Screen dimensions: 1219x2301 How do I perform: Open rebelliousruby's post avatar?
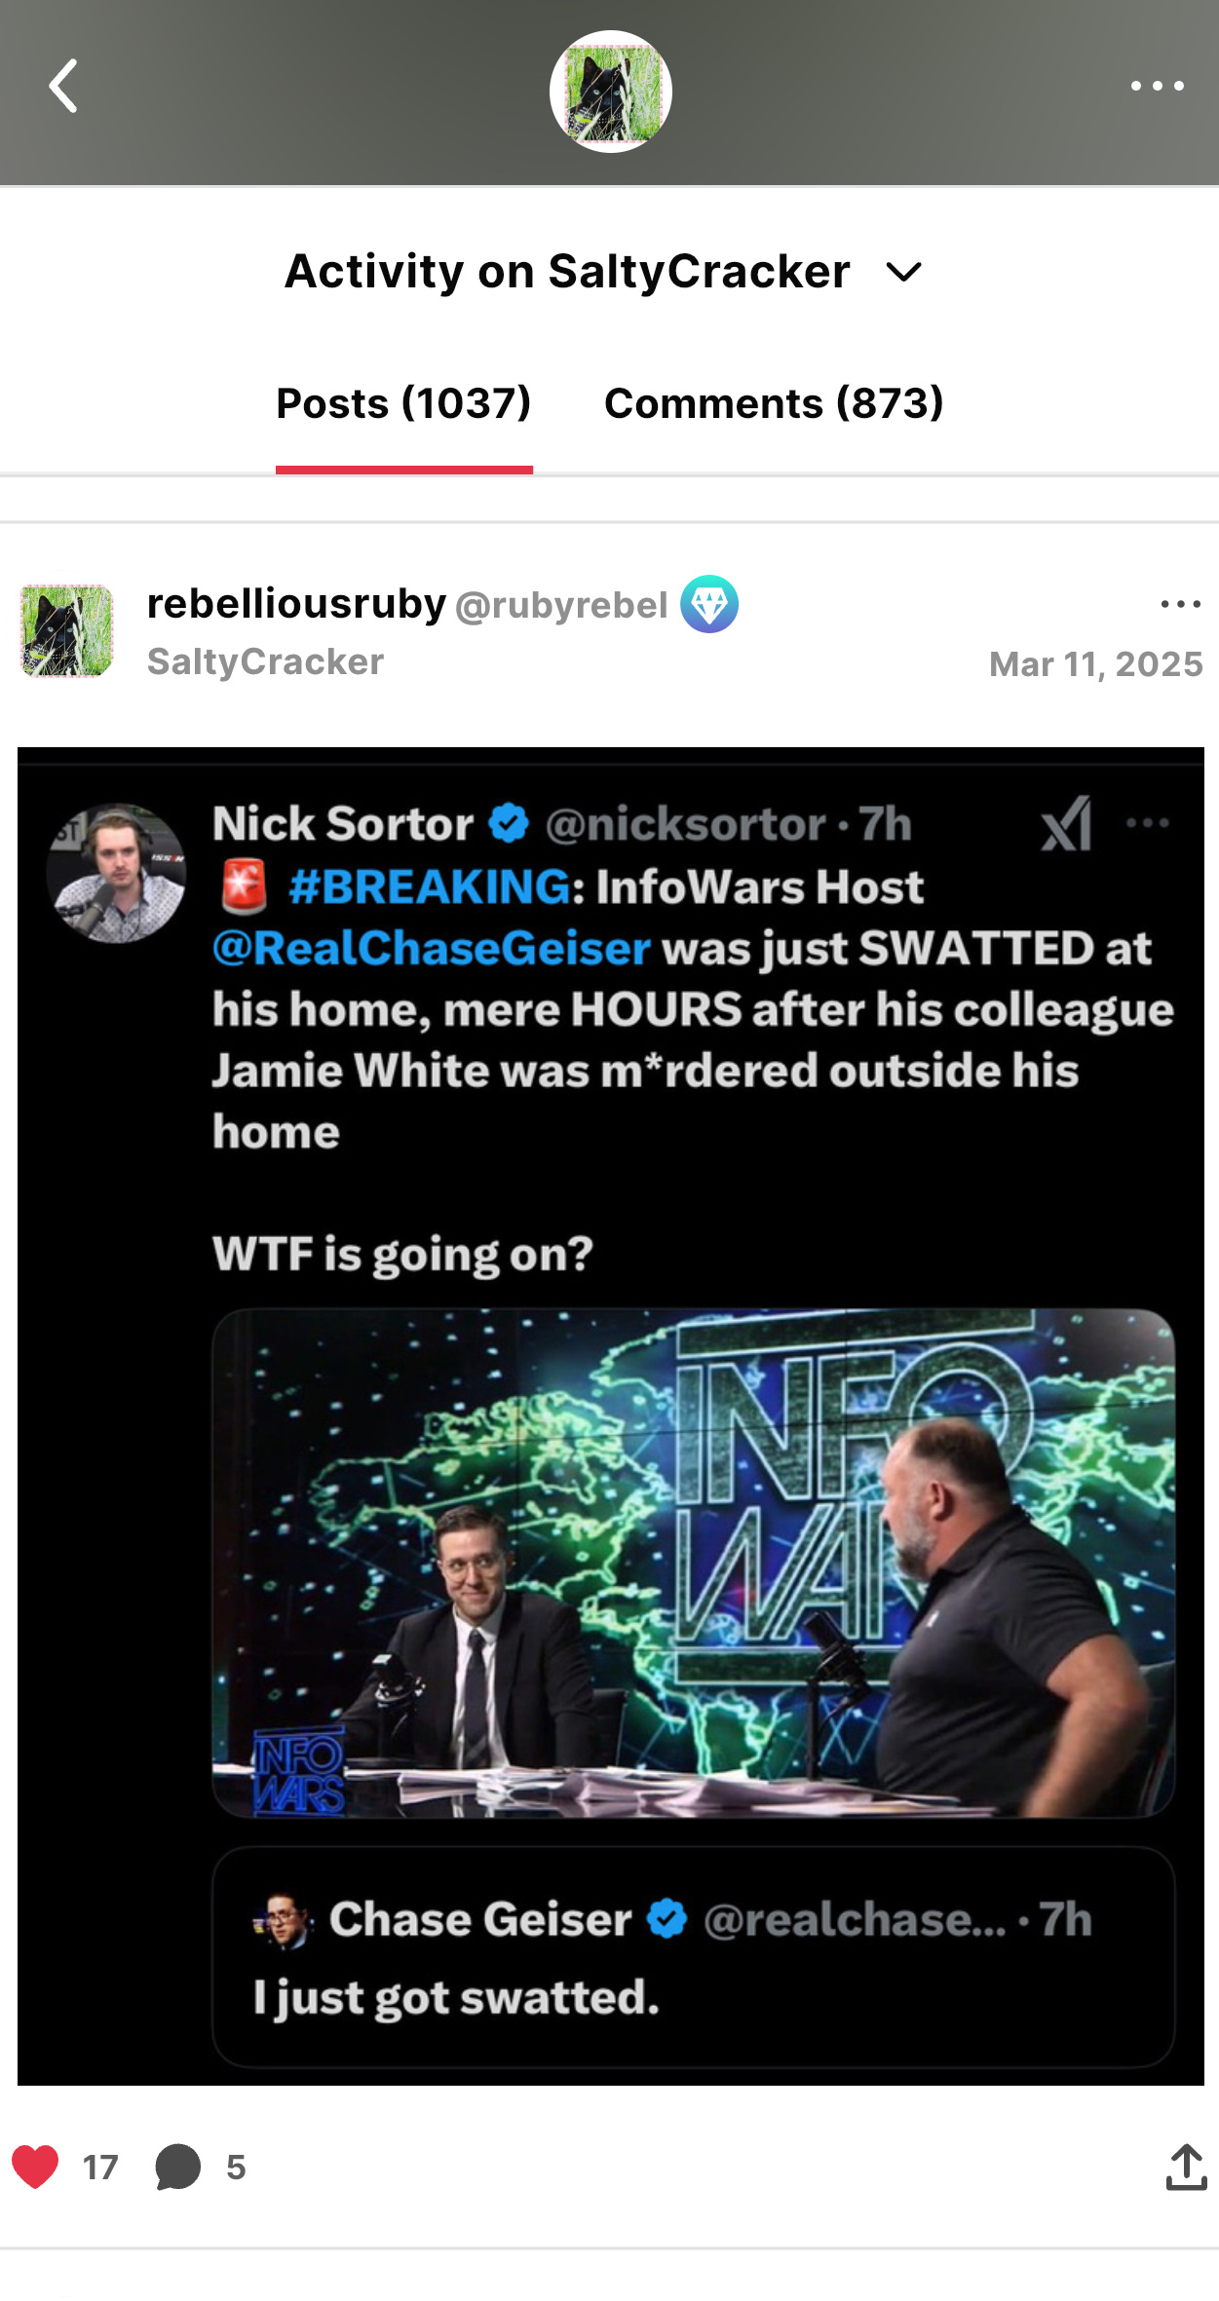[67, 631]
